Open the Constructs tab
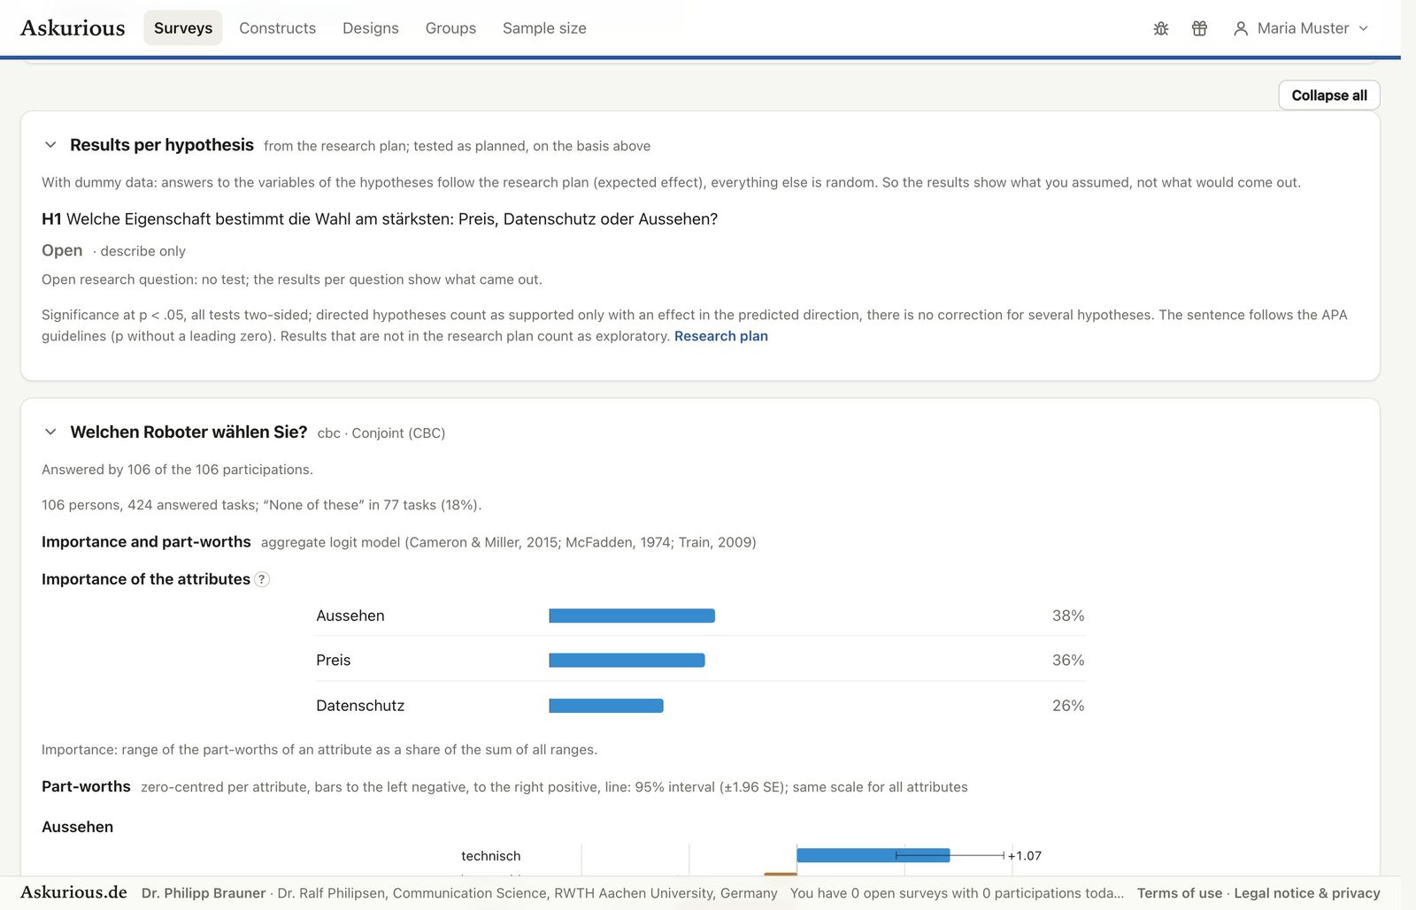Screen dimensions: 1416x910 click(x=277, y=28)
